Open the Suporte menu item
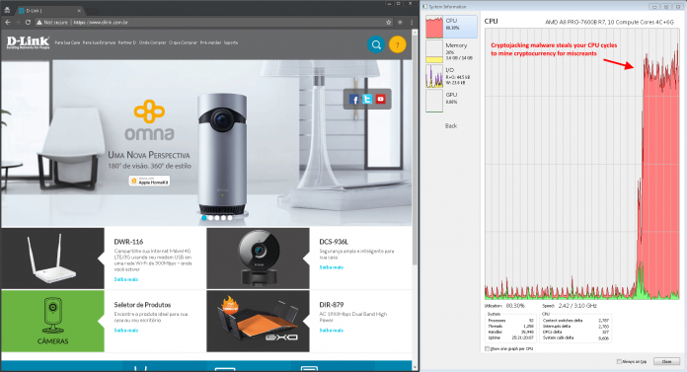 [231, 43]
